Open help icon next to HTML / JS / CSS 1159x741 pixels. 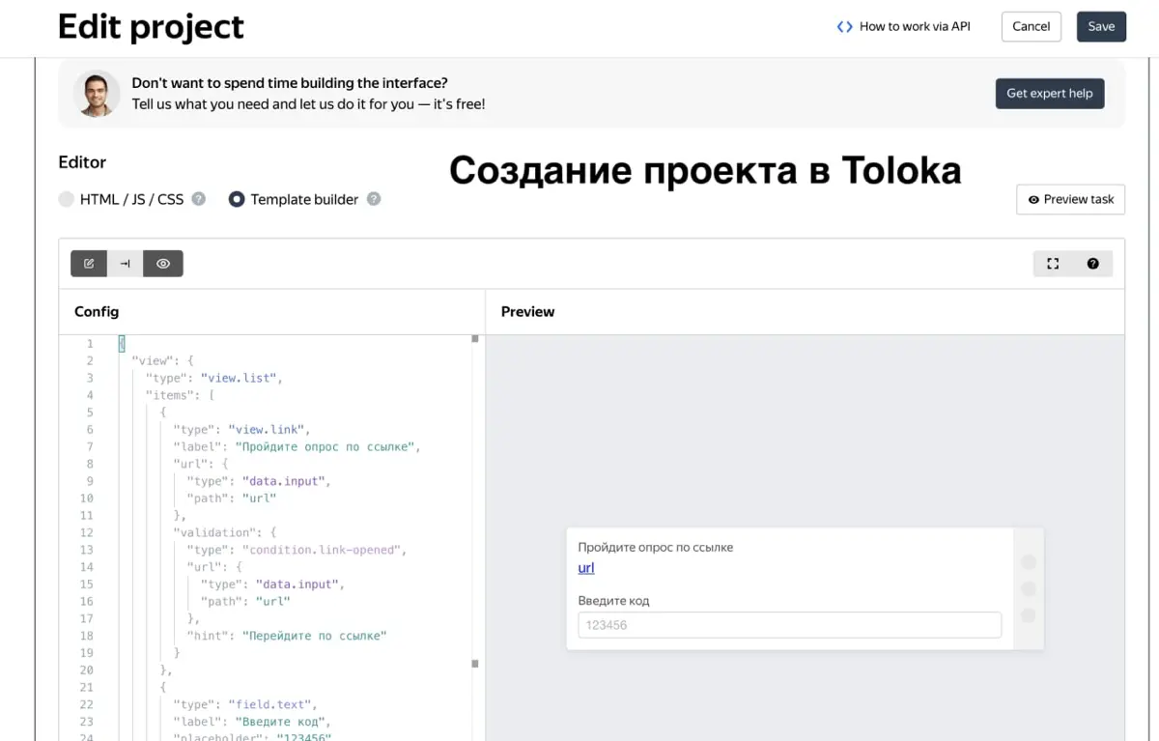coord(199,199)
